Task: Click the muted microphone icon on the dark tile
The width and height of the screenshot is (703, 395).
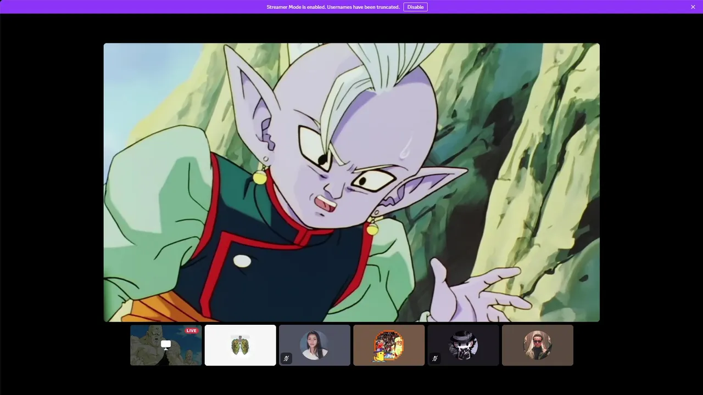Action: 434,358
